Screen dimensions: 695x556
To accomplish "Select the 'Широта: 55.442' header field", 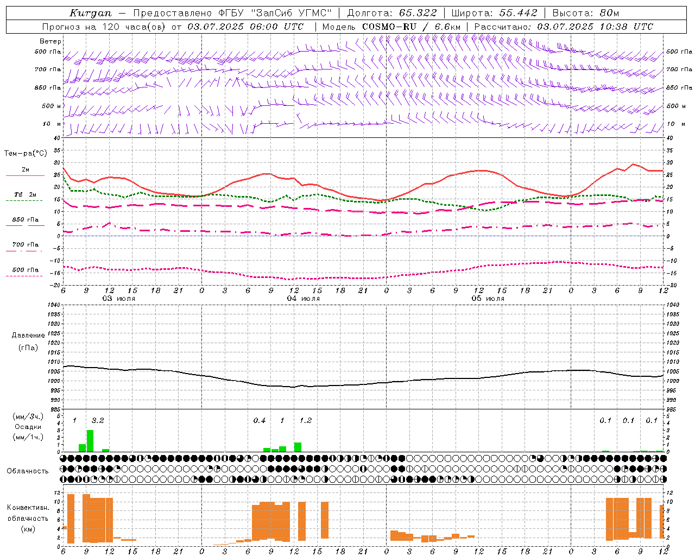I will pos(495,13).
